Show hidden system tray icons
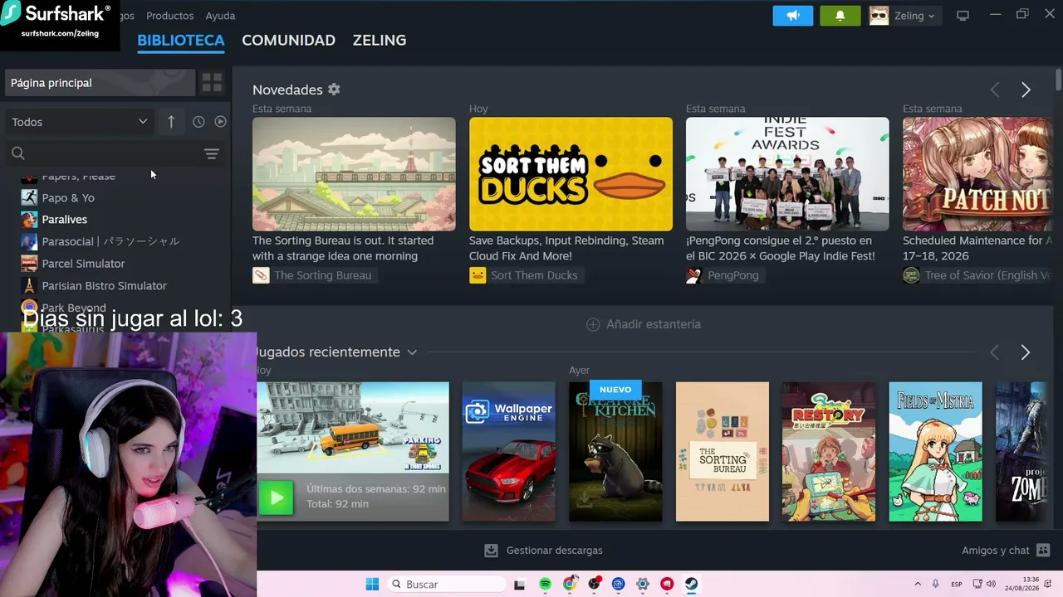The width and height of the screenshot is (1063, 597). click(918, 585)
